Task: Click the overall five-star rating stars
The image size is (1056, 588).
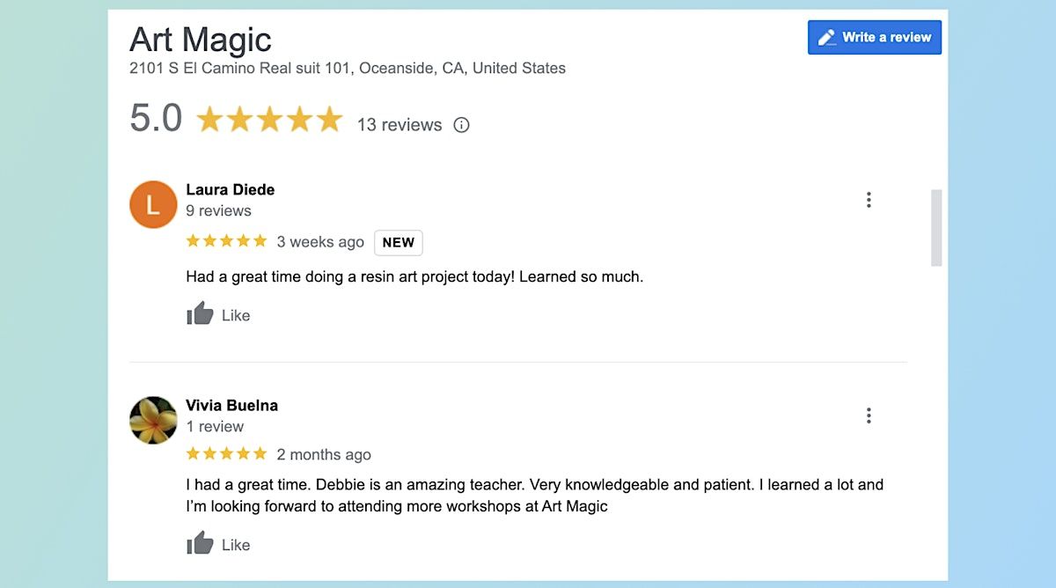Action: tap(269, 120)
